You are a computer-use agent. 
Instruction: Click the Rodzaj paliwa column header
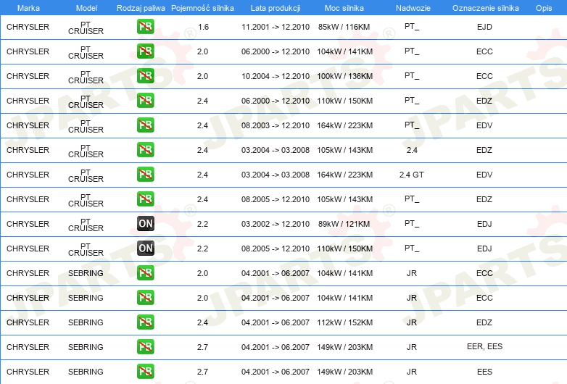141,7
